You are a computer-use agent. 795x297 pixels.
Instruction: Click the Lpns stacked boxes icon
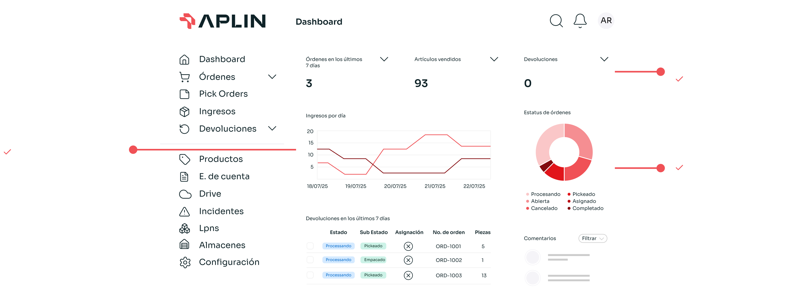point(184,228)
